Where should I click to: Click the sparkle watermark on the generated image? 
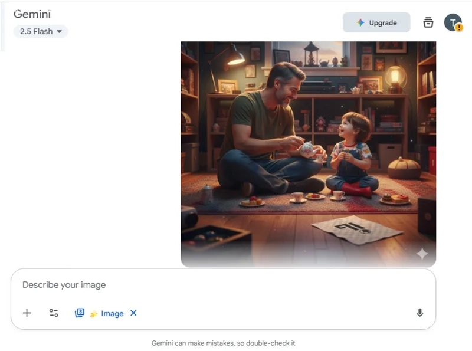coord(422,254)
